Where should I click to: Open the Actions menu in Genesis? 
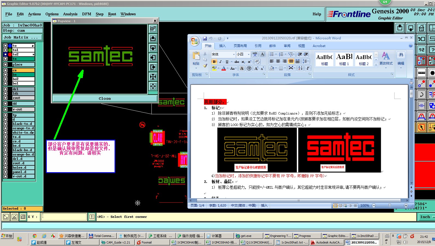coord(34,14)
